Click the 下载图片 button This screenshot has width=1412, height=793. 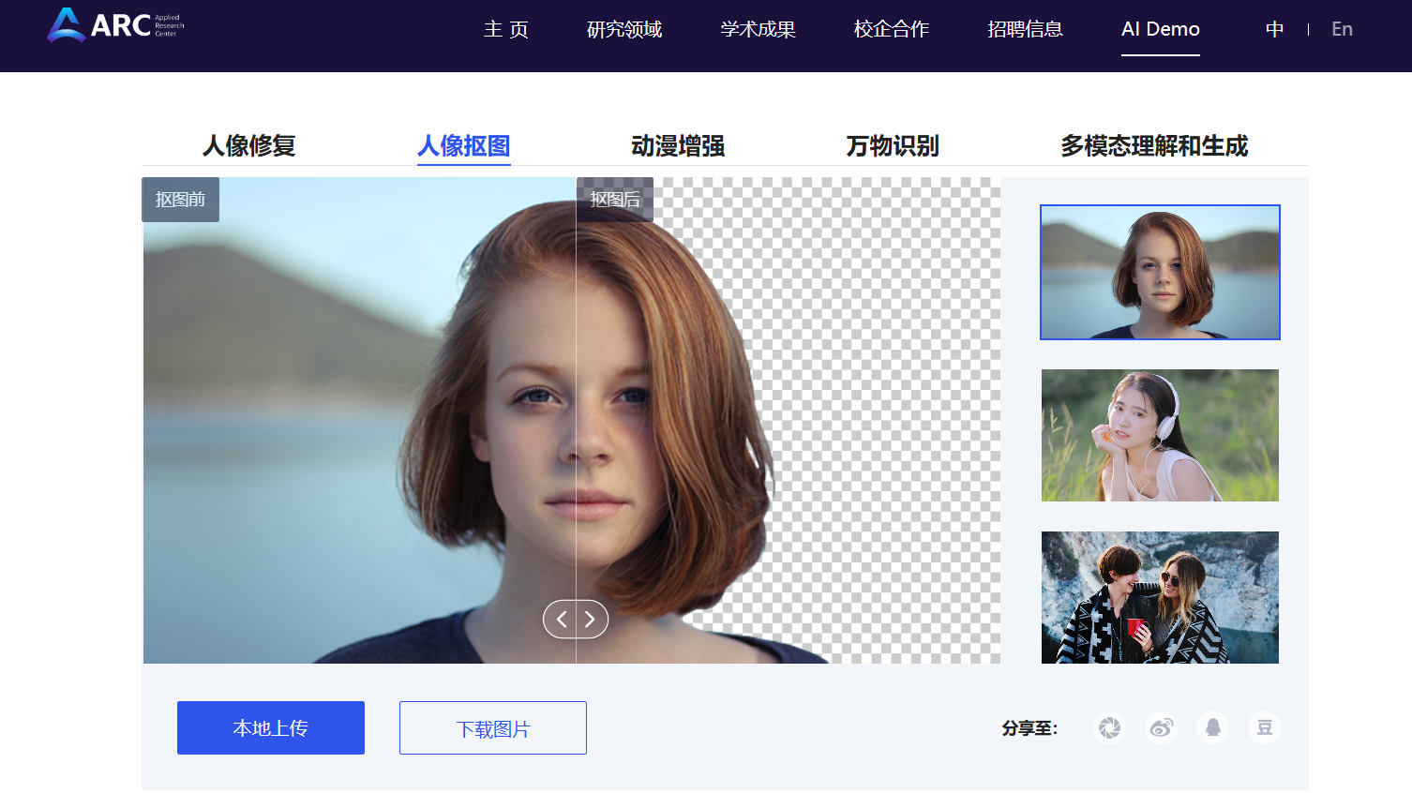click(x=493, y=727)
